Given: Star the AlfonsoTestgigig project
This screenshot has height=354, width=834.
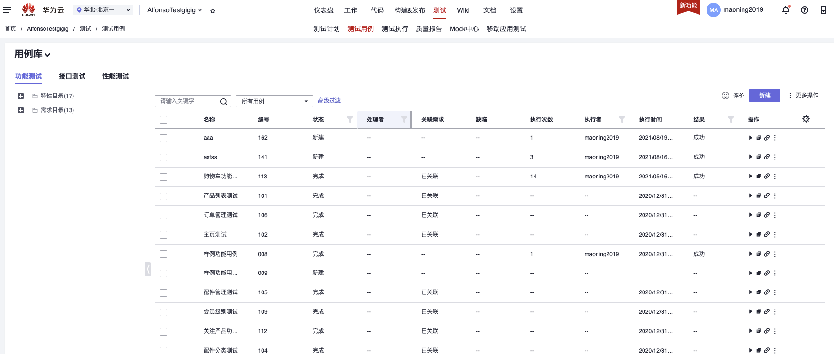Looking at the screenshot, I should coord(213,10).
